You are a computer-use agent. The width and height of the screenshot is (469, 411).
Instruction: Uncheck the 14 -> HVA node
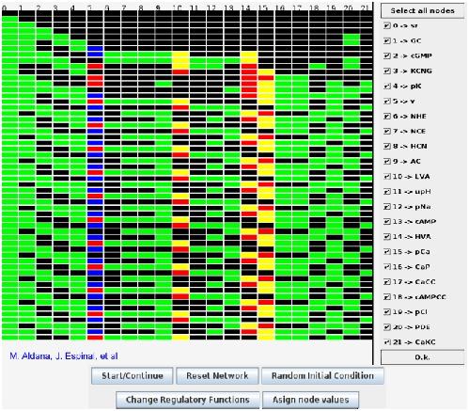pos(387,237)
